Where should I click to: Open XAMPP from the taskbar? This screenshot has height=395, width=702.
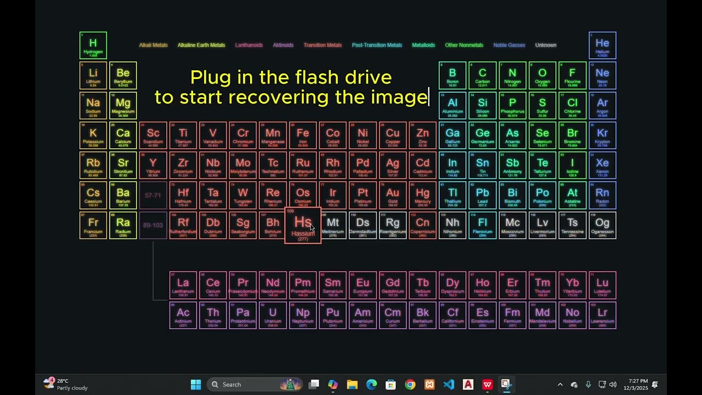click(429, 385)
